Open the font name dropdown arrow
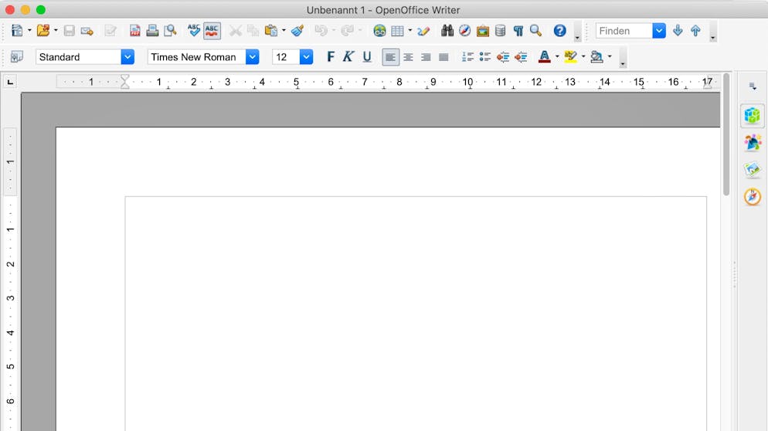 (252, 57)
